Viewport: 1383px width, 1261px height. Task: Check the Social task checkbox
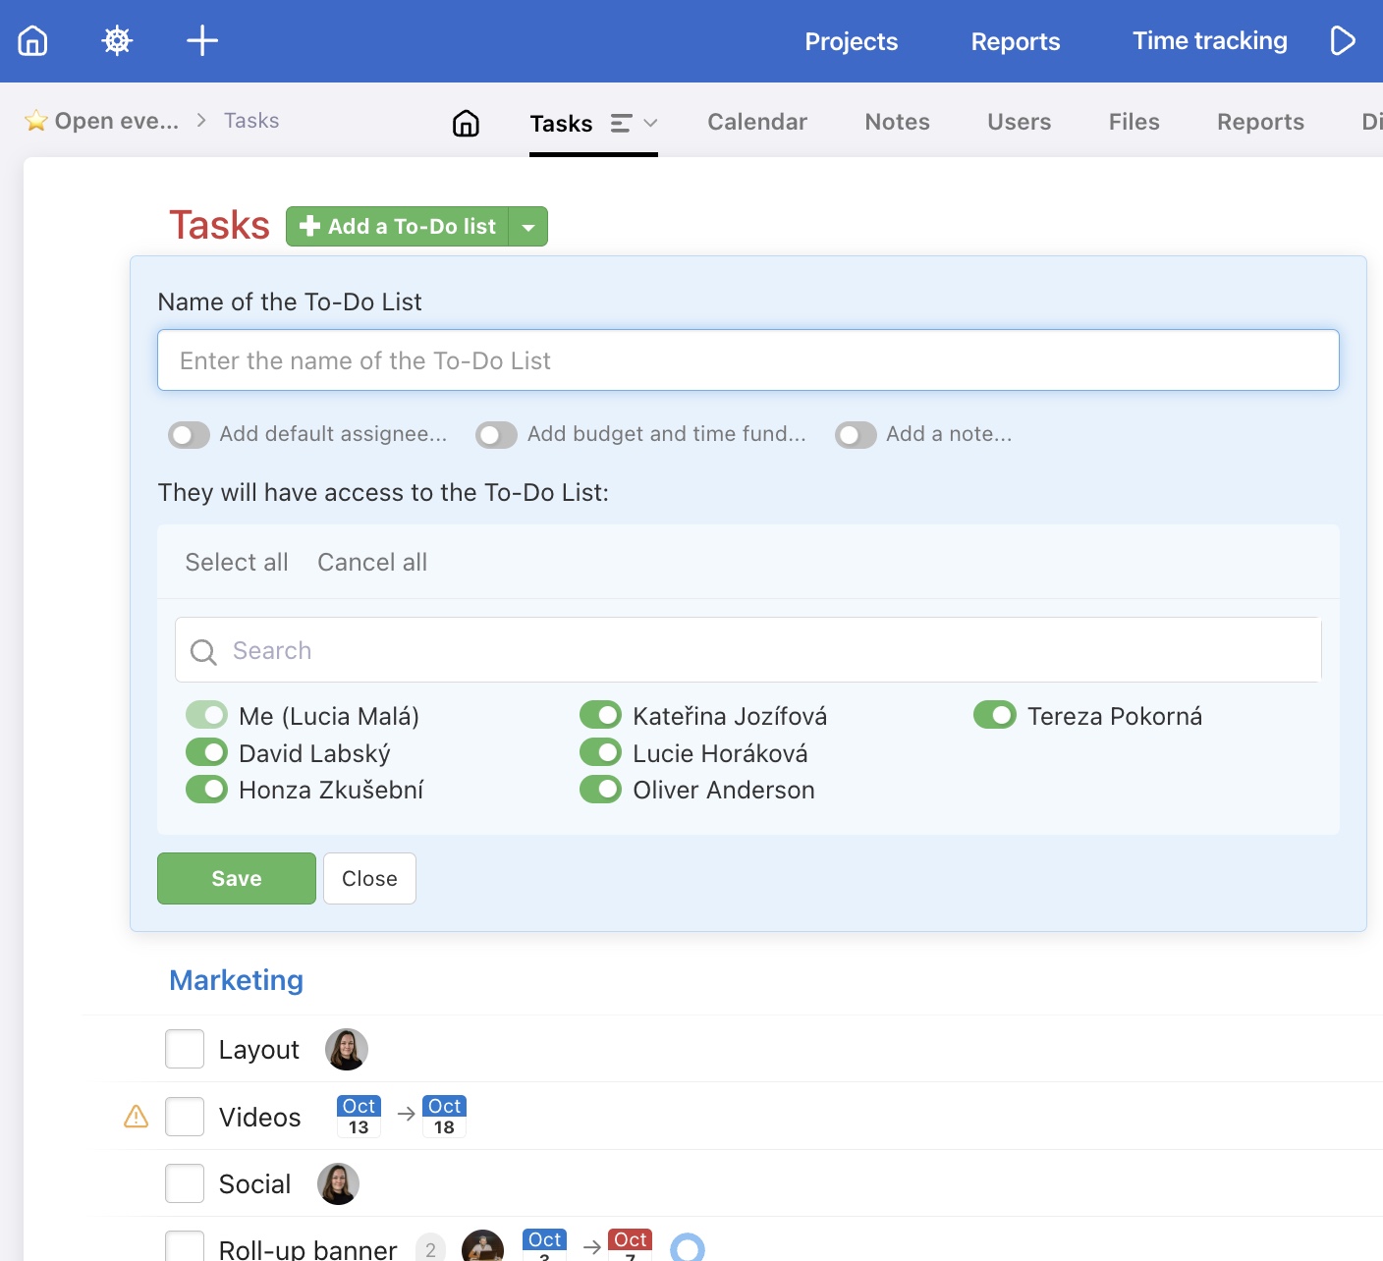pos(185,1183)
